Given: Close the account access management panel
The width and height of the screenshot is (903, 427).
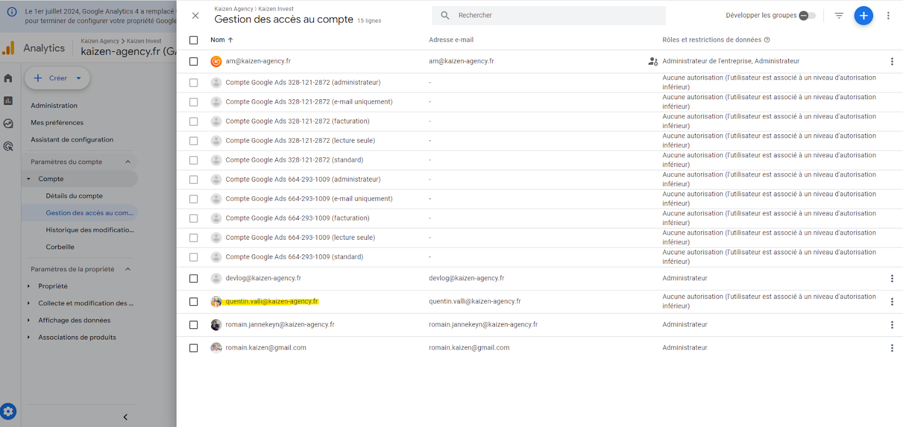Looking at the screenshot, I should pos(195,16).
